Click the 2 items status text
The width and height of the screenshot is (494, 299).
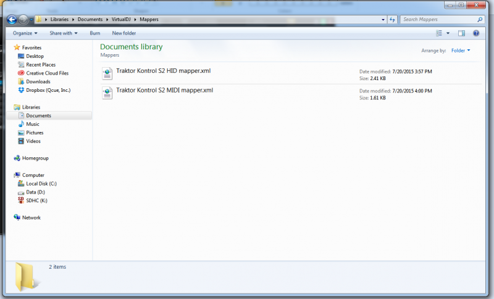[57, 266]
